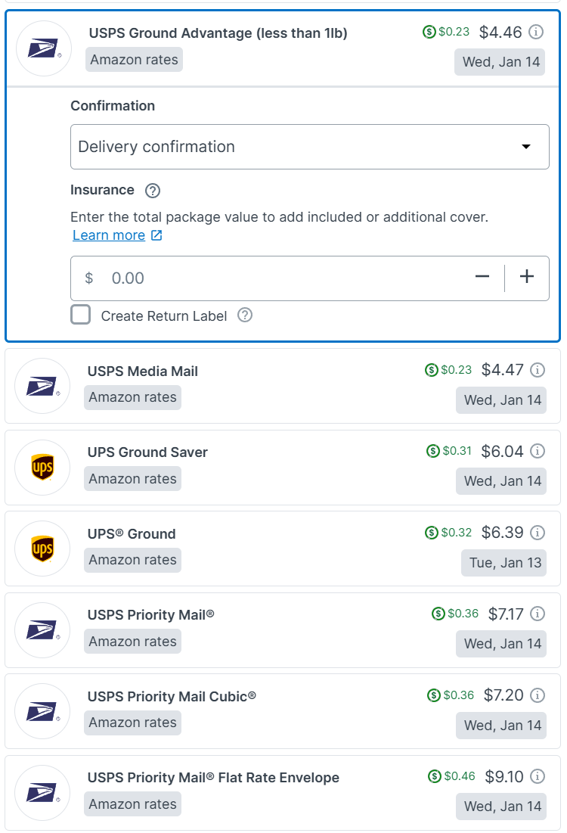Click info icon for Flat Rate Envelope price
The image size is (567, 833).
point(538,776)
